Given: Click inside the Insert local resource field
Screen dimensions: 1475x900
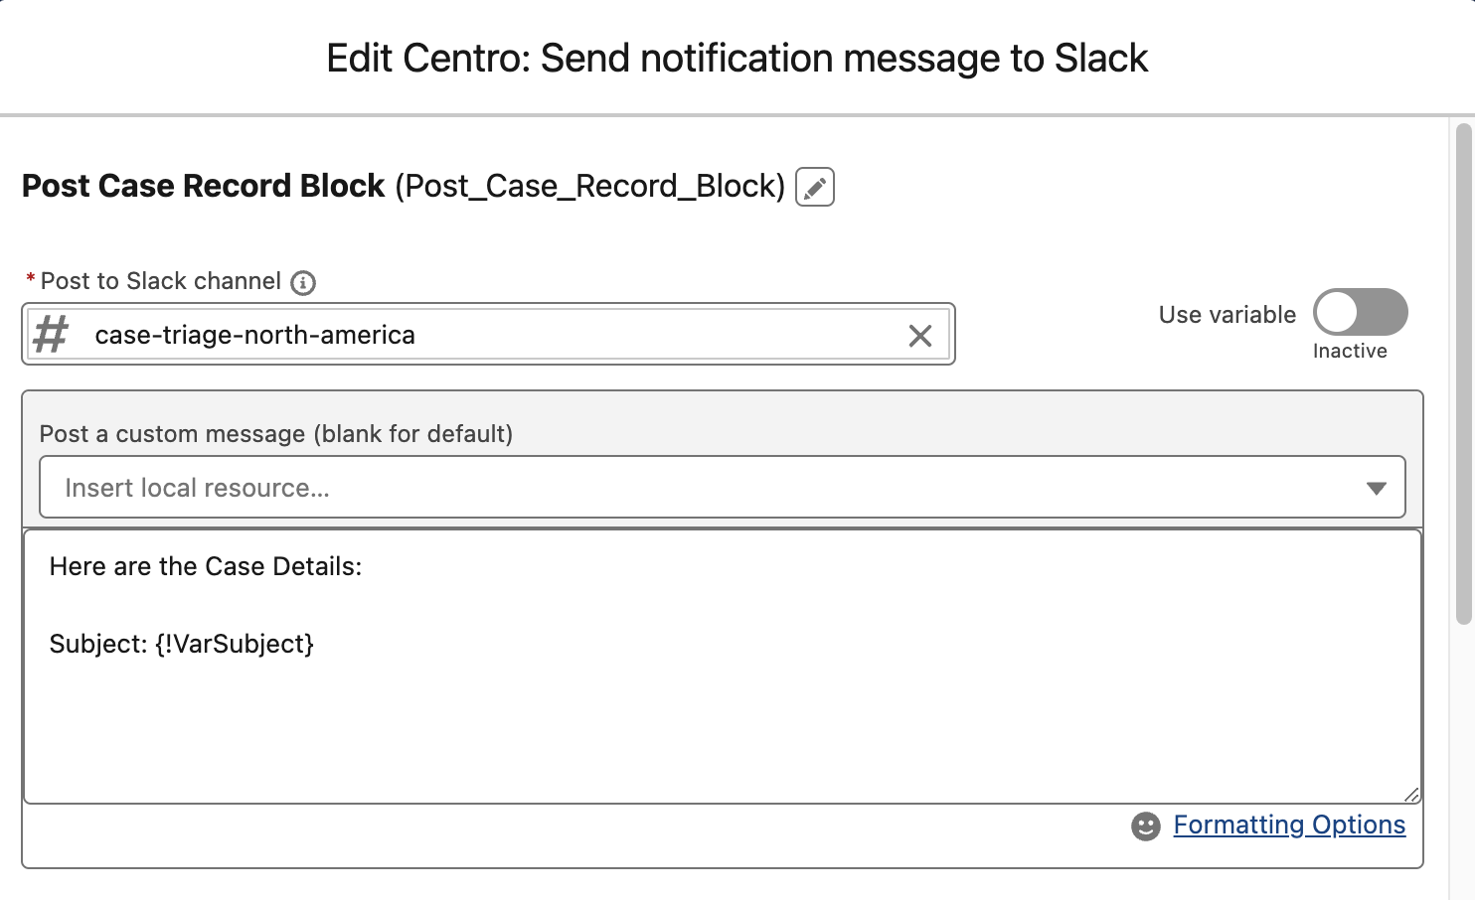Looking at the screenshot, I should pyautogui.click(x=723, y=487).
